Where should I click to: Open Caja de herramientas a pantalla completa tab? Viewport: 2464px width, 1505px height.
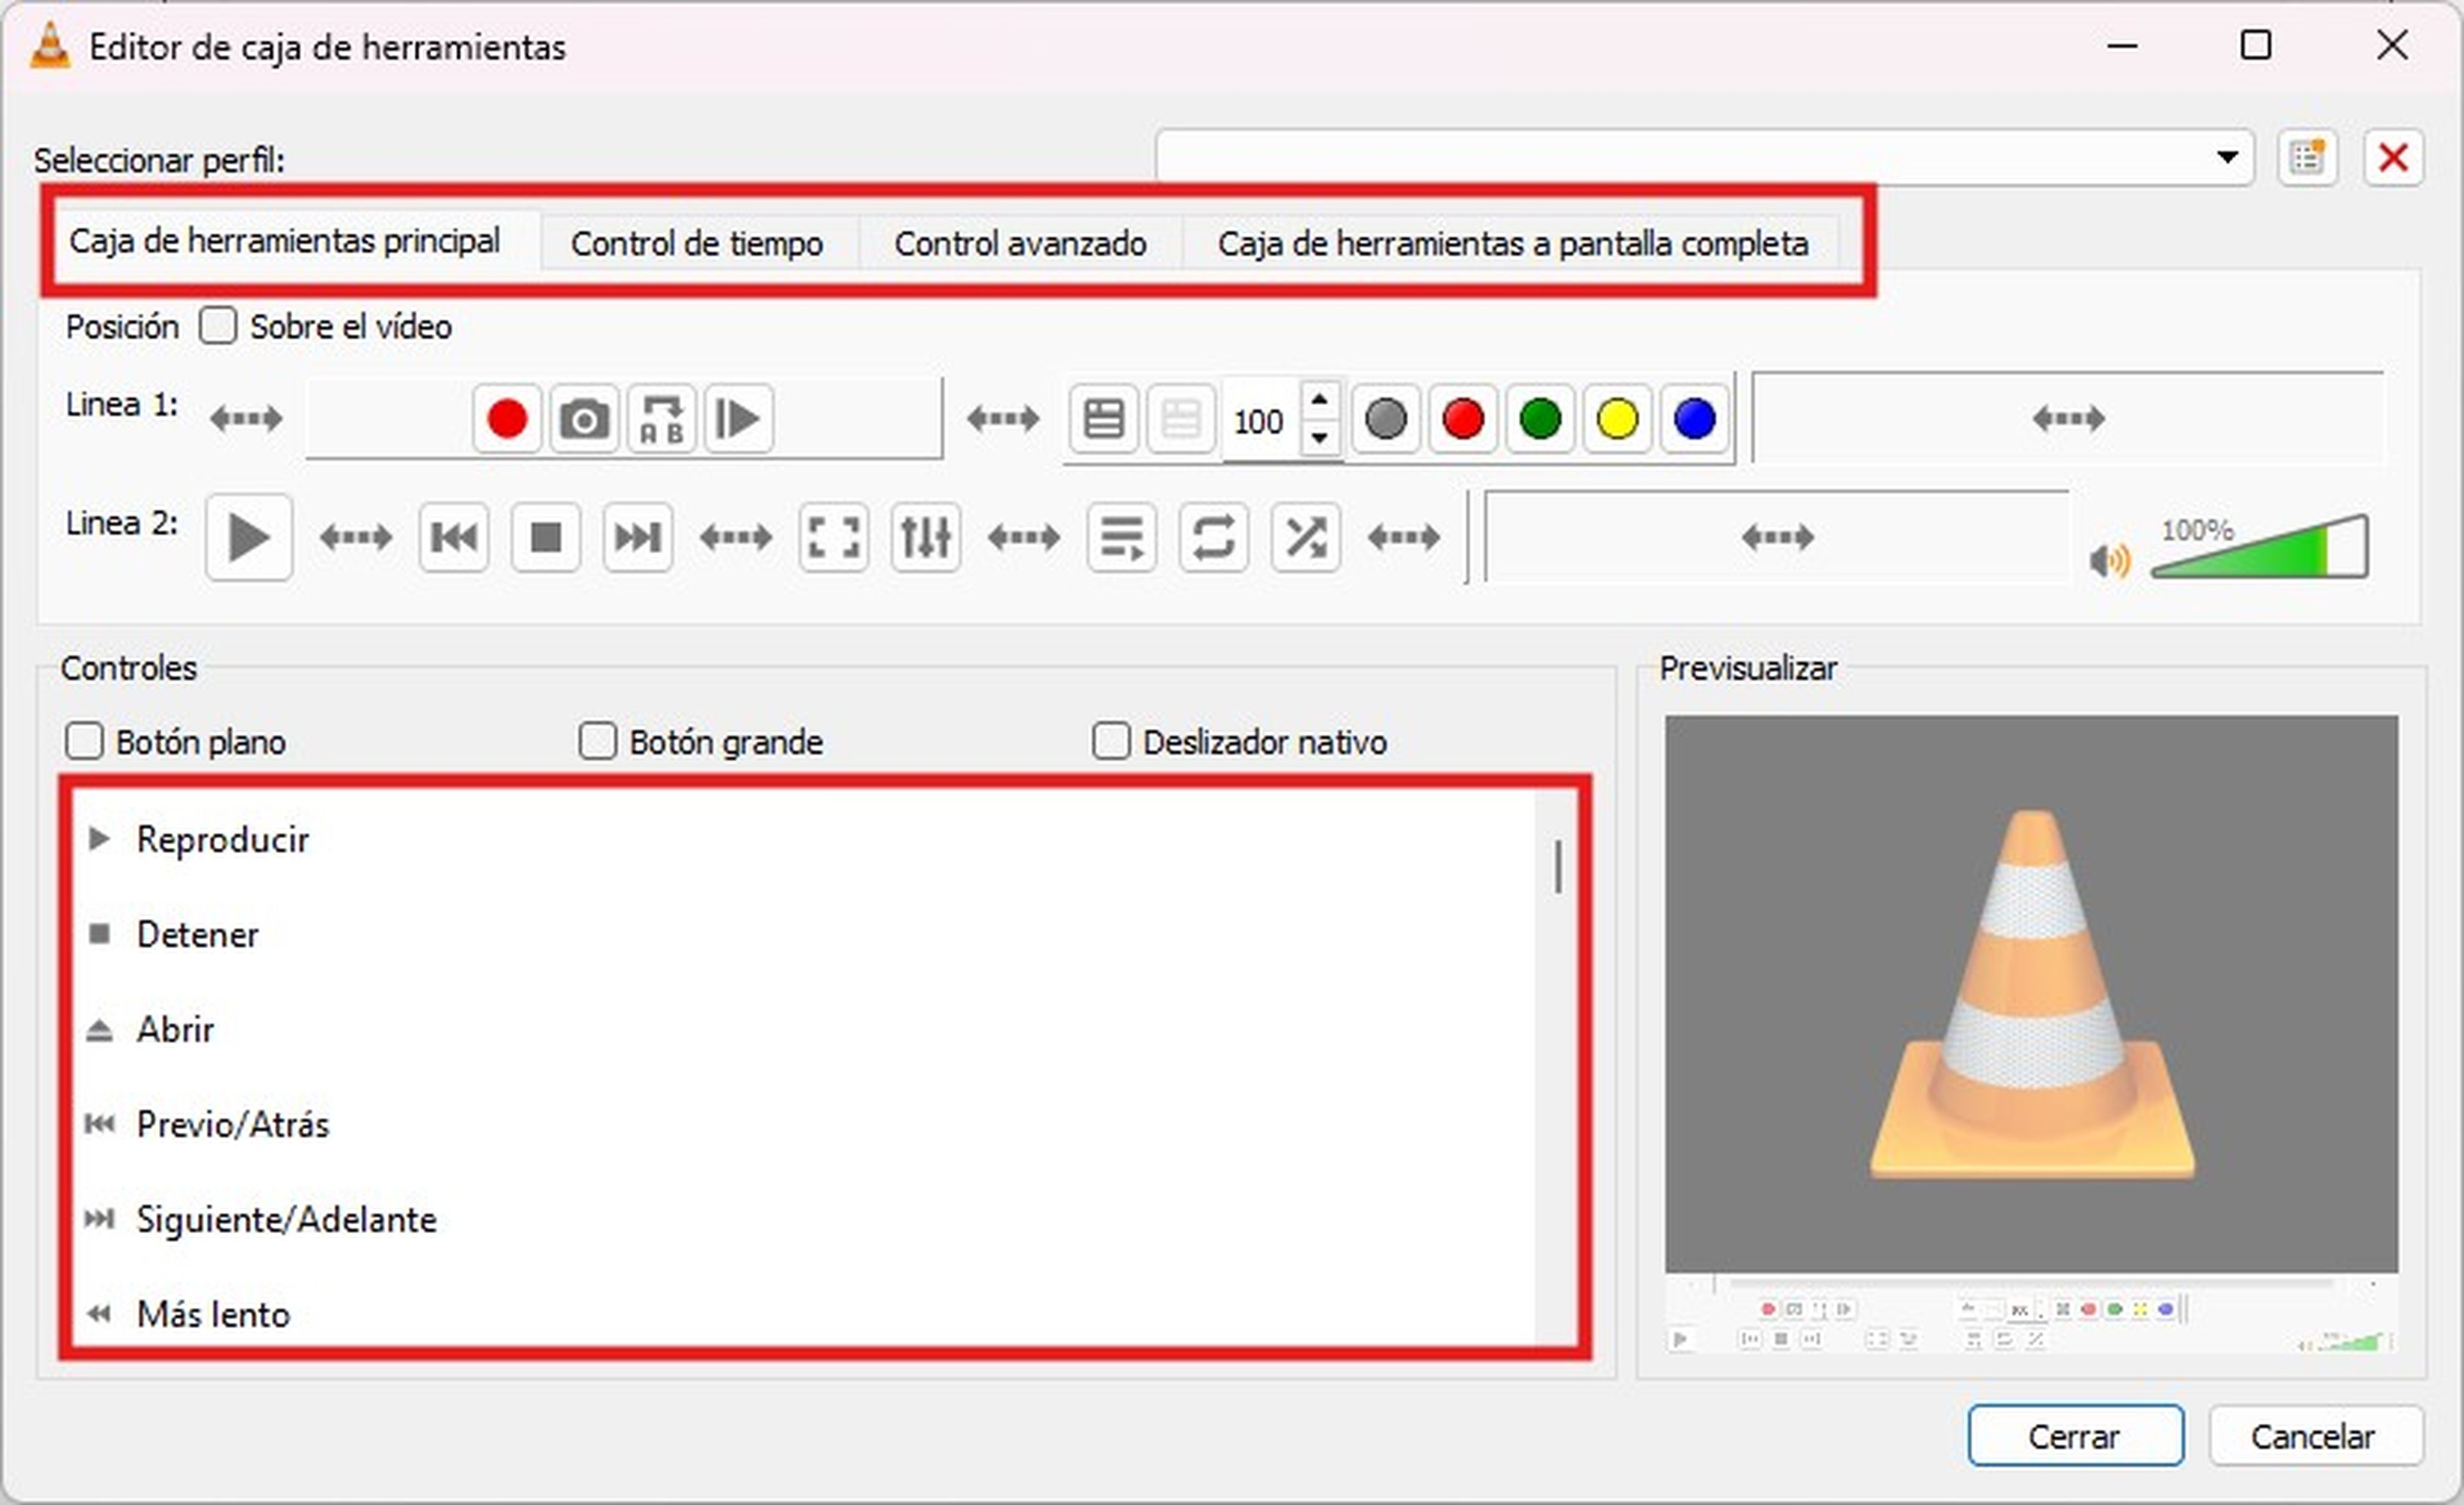point(1513,244)
